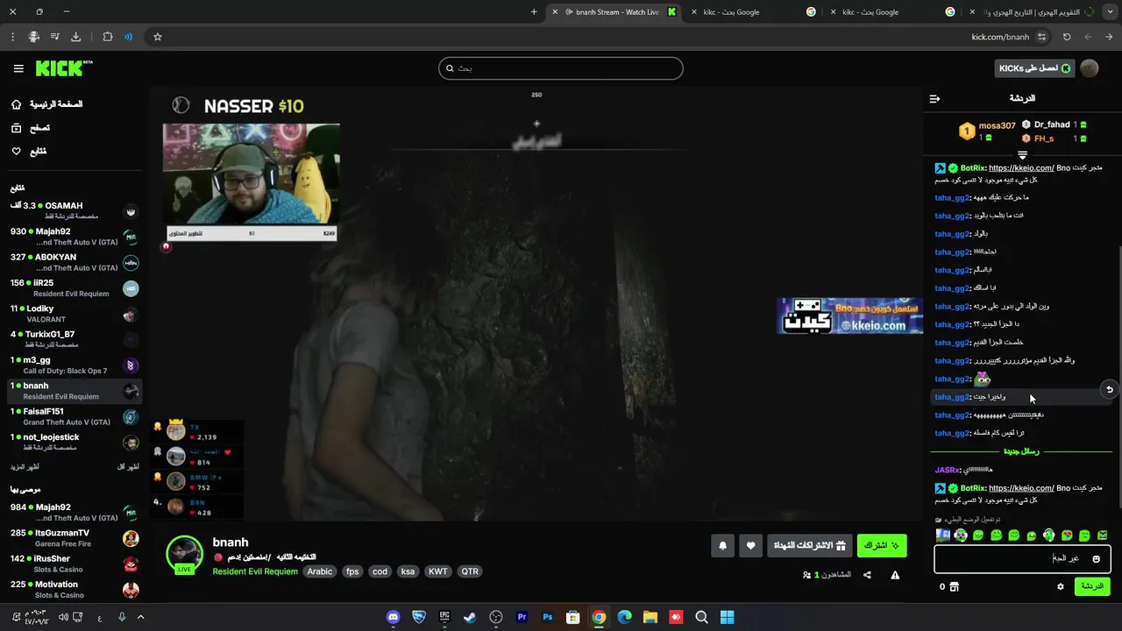Click inside the top search field
Viewport: 1122px width, 631px height.
click(x=561, y=68)
